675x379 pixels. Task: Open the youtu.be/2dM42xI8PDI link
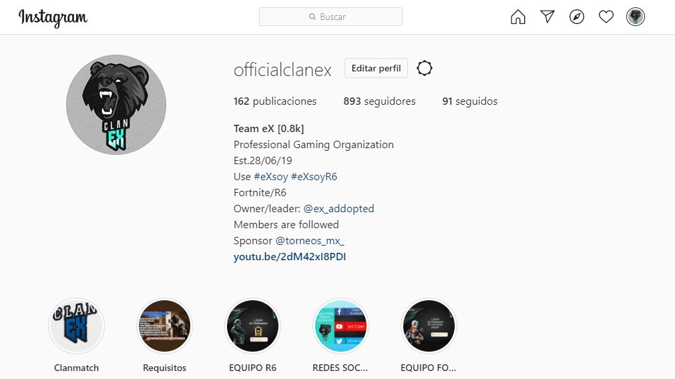coord(290,257)
